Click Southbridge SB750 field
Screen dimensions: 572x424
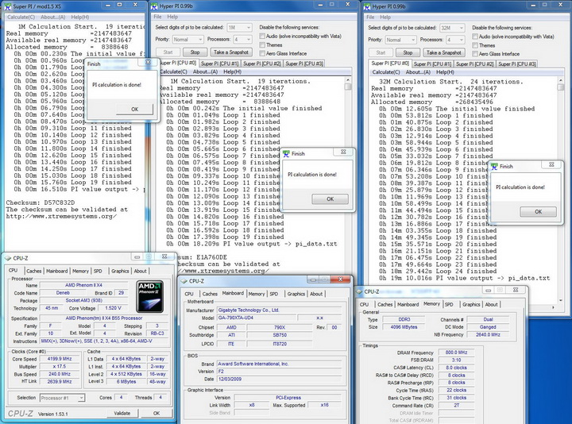coord(280,335)
